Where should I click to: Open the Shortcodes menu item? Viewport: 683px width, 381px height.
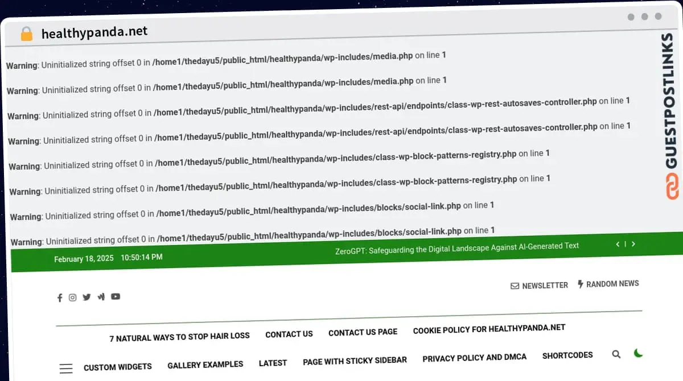coord(567,355)
